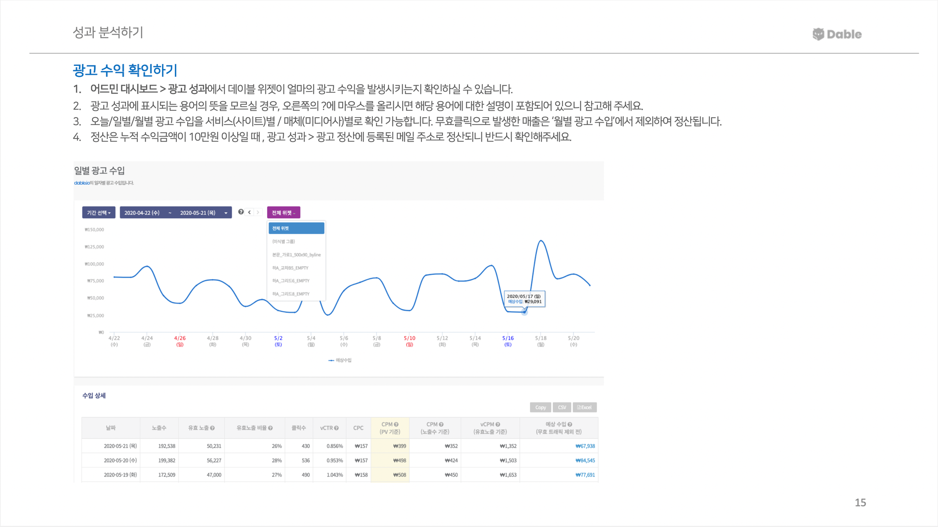
Task: Click the Copy export button
Action: tap(540, 408)
